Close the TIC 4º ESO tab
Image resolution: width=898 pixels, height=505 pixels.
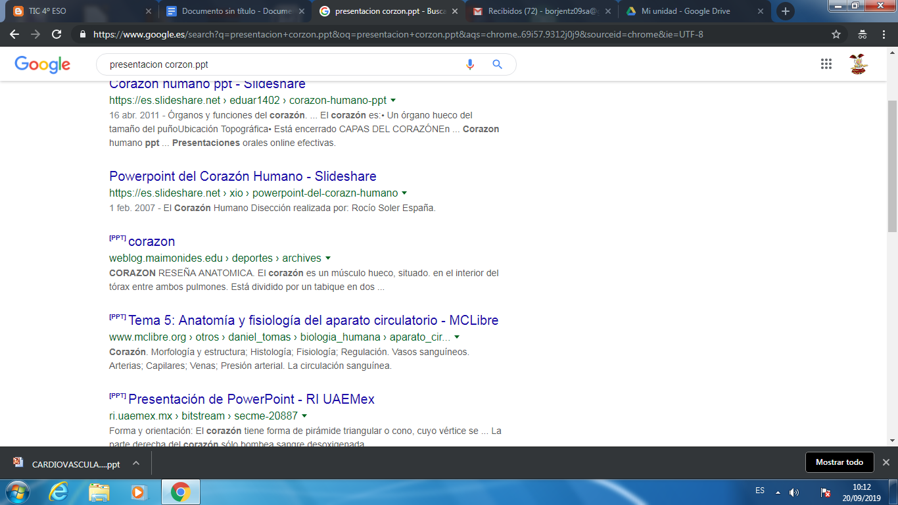tap(149, 11)
